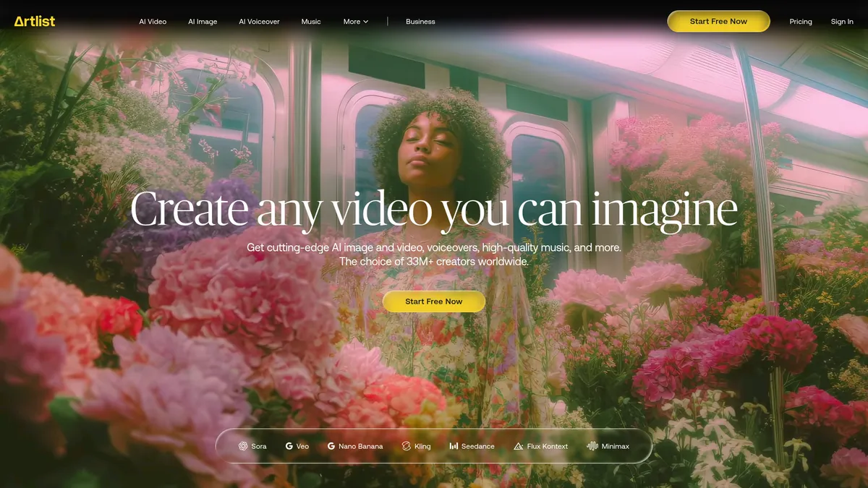Pick the Nano Banana model icon
This screenshot has height=488, width=868.
click(331, 446)
